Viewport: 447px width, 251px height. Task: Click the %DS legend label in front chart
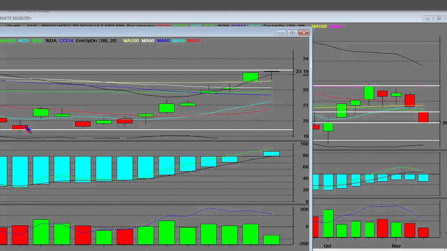[x=37, y=41]
